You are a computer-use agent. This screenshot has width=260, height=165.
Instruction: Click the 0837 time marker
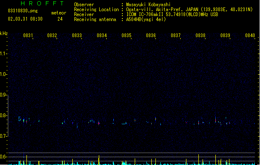point(176,35)
